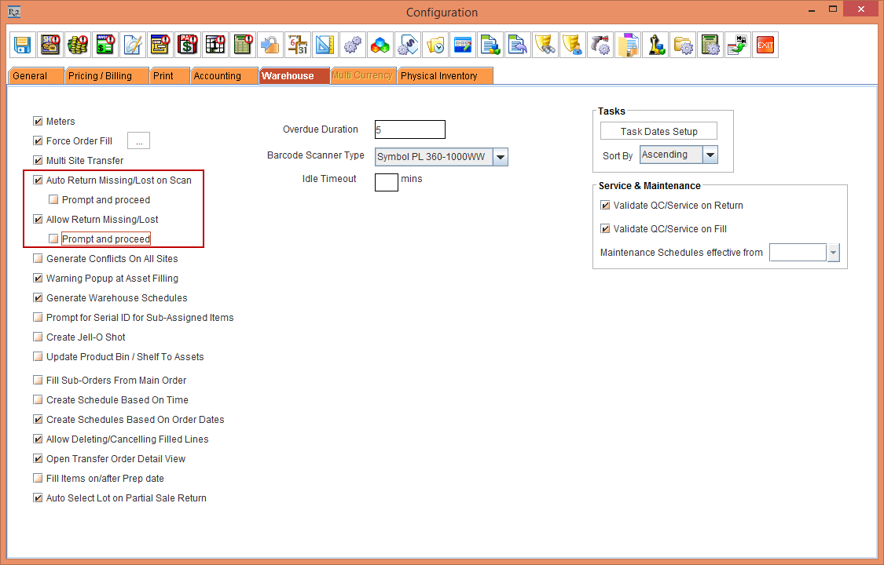The image size is (884, 565).
Task: Change Sort By from Ascending
Action: (x=710, y=155)
